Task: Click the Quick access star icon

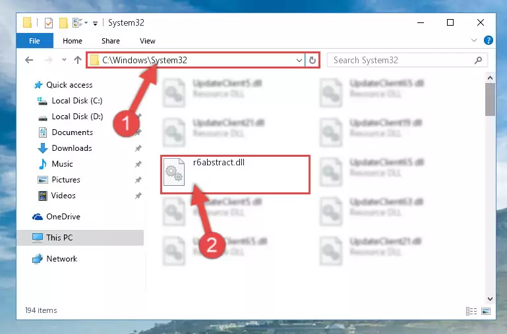Action: click(x=38, y=85)
